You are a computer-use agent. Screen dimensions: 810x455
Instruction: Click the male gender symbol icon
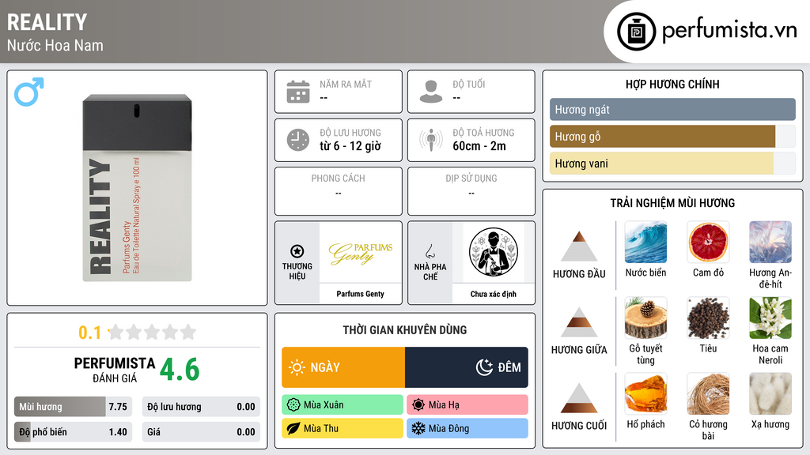coord(29,92)
